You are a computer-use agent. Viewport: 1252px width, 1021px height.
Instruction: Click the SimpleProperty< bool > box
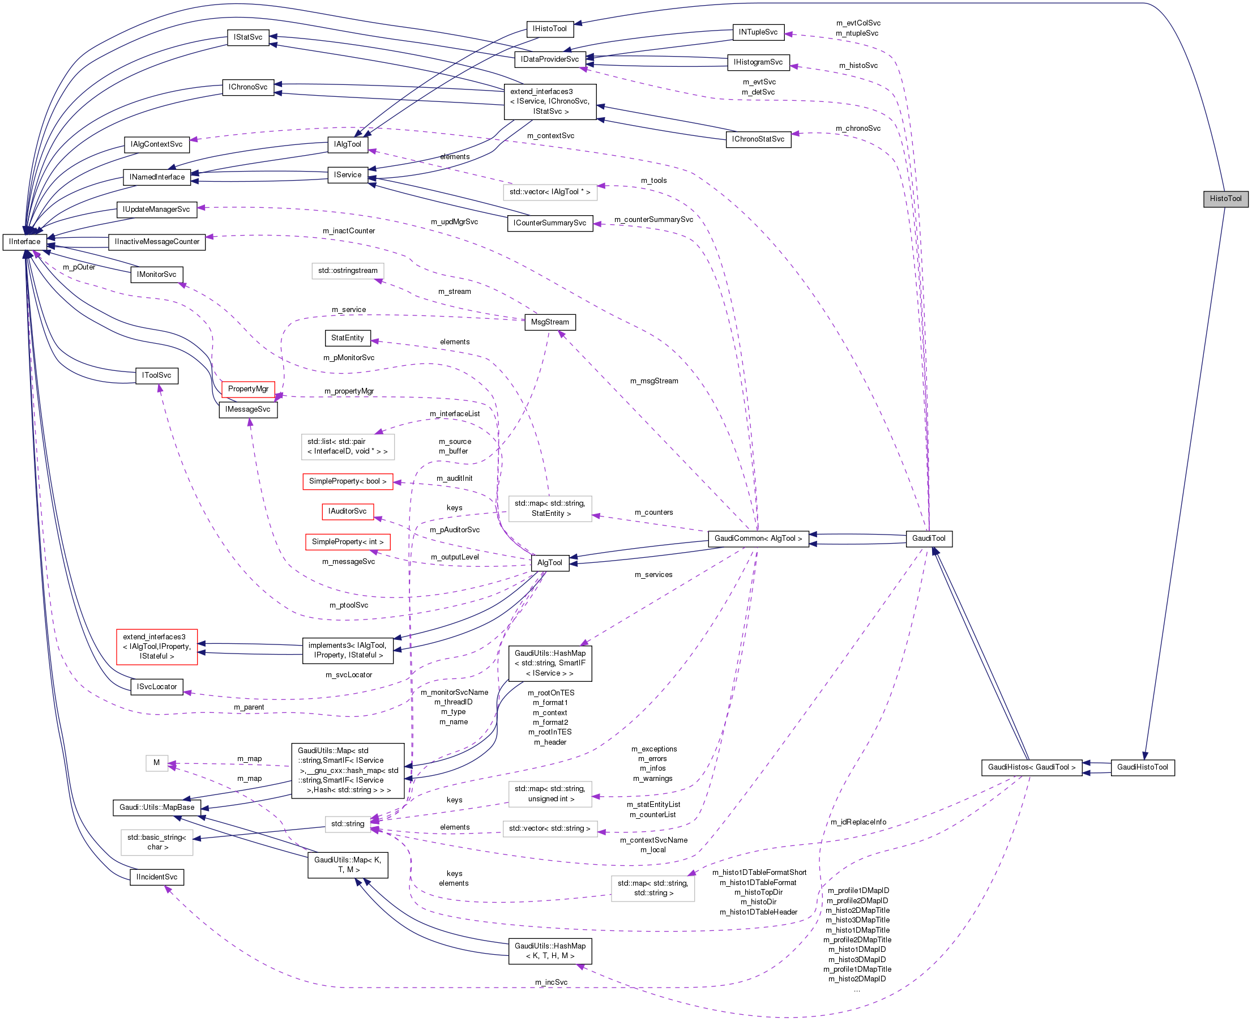click(x=348, y=481)
